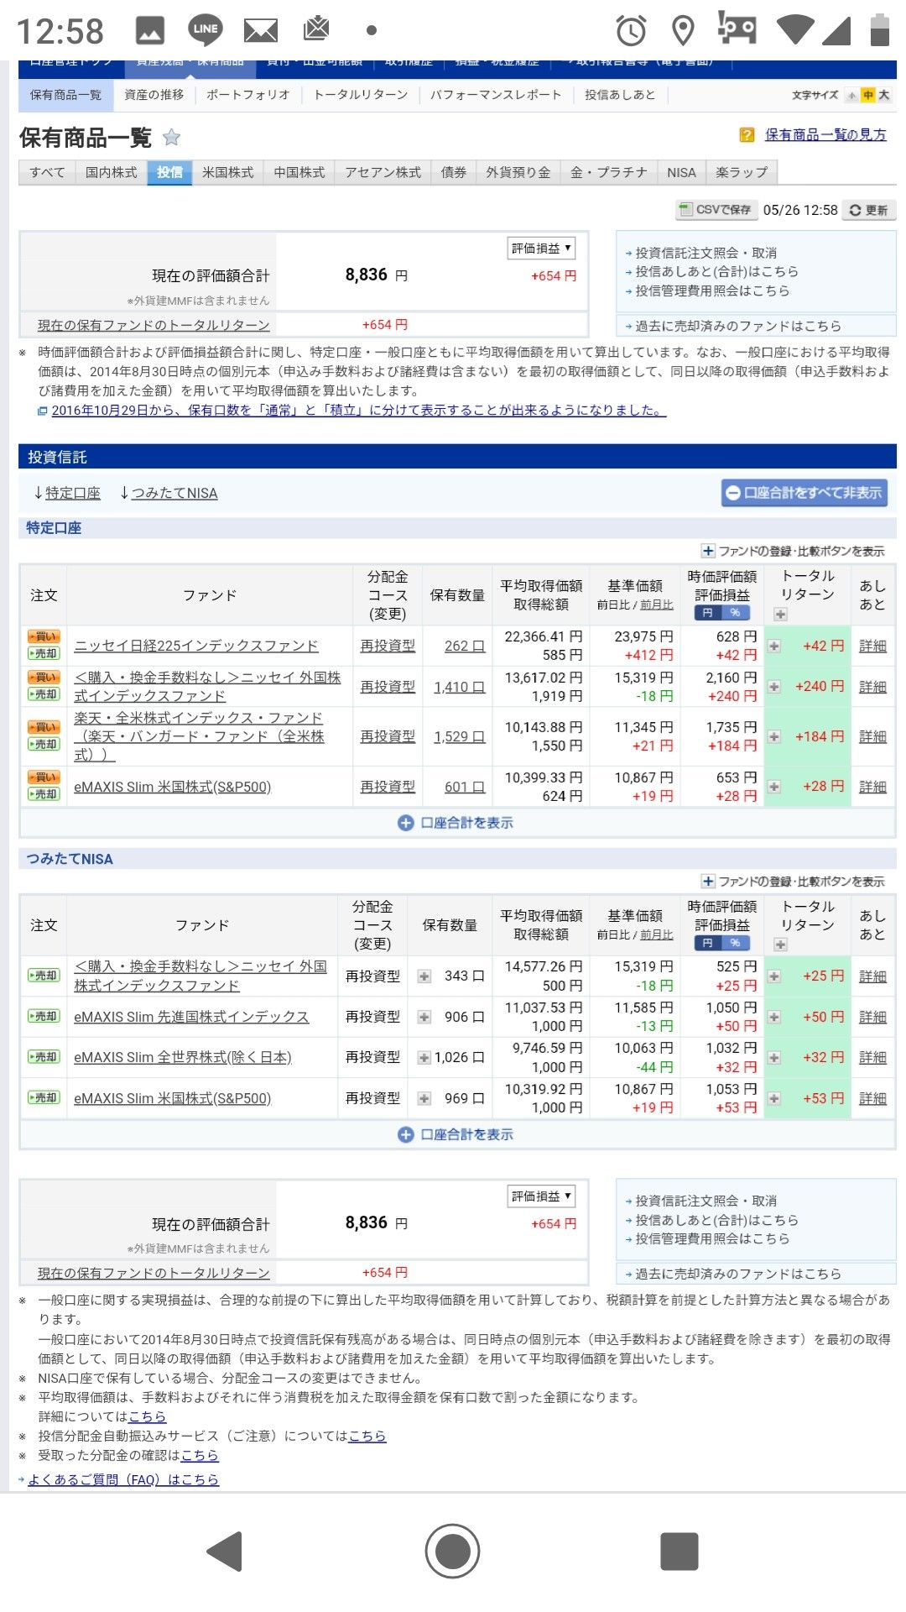
Task: Click 口座合計をすべて非表示 button
Action: point(804,493)
